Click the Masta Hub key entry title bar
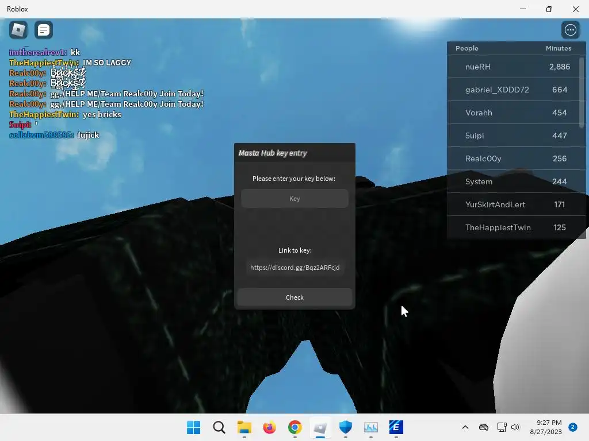The width and height of the screenshot is (589, 441). click(294, 153)
